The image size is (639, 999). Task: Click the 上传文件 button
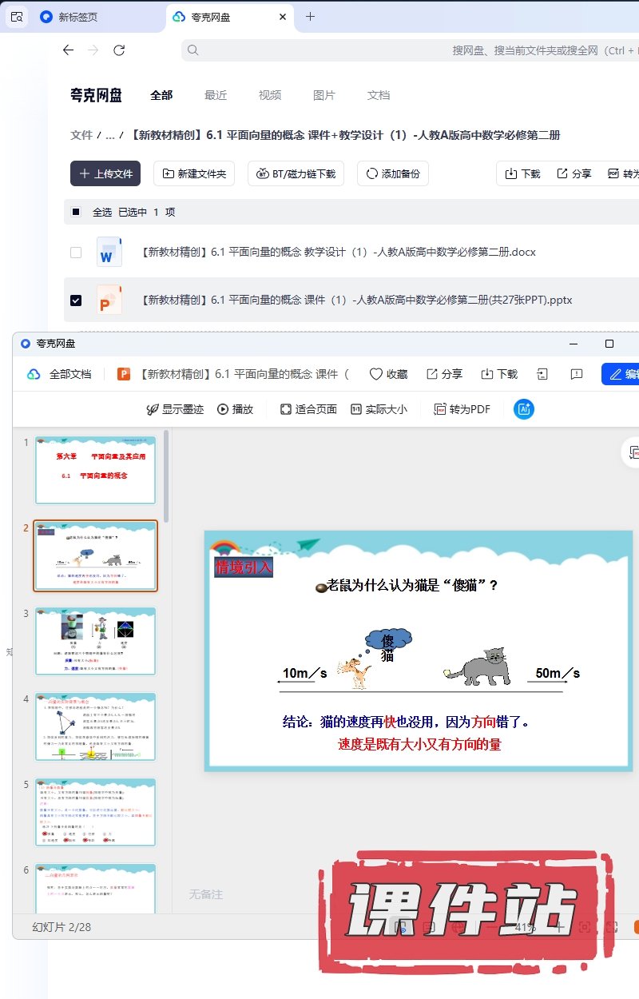(105, 173)
